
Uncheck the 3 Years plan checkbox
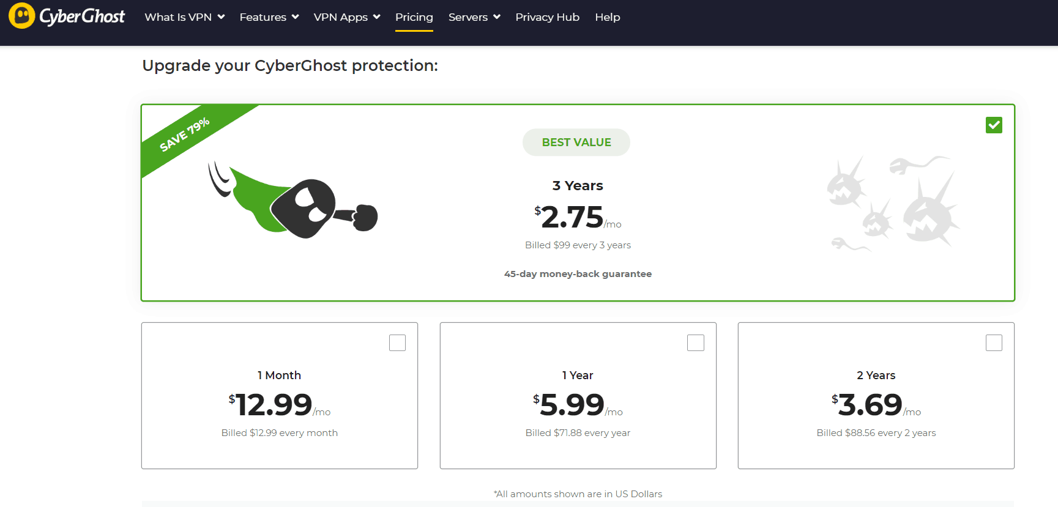pyautogui.click(x=994, y=125)
